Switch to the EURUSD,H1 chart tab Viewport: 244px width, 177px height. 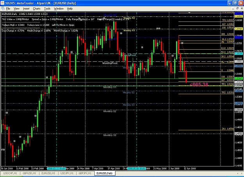pyautogui.click(x=48, y=173)
